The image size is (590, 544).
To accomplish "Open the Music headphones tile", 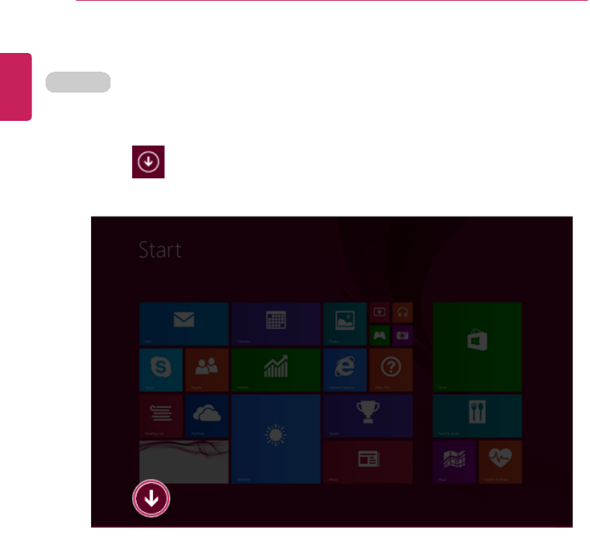I will click(x=403, y=312).
